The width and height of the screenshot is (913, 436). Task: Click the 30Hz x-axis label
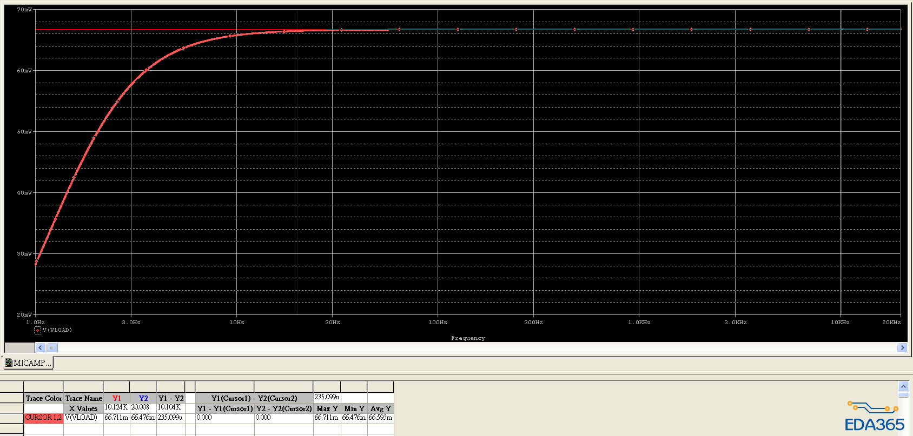pos(333,323)
